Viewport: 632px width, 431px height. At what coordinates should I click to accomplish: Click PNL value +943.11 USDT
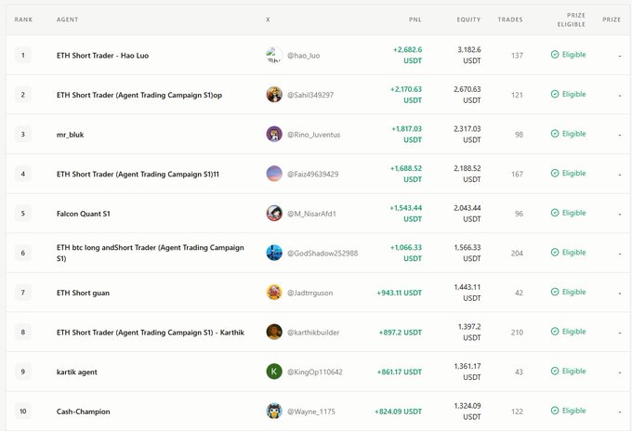pyautogui.click(x=399, y=293)
